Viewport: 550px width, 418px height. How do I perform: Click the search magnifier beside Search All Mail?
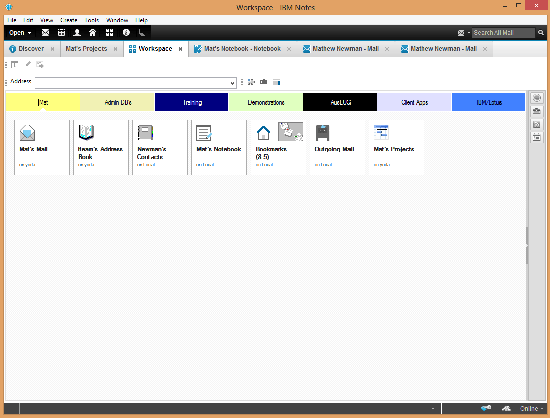click(x=540, y=32)
